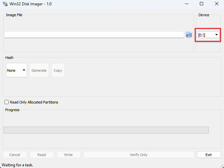Image resolution: width=224 pixels, height=168 pixels.
Task: Close the Win32 Disk Imager window
Action: [217, 4]
